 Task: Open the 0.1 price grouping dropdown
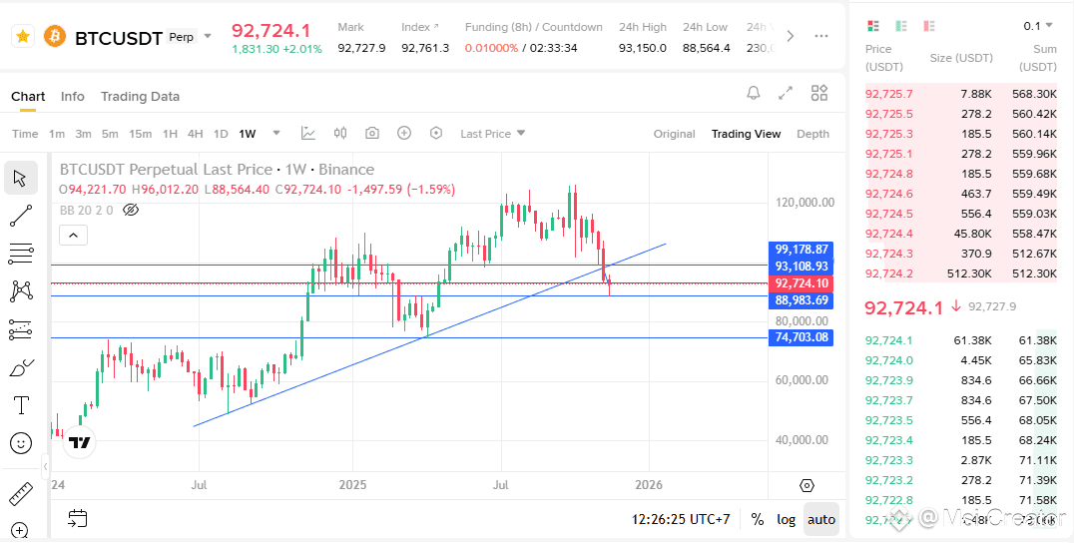1038,26
